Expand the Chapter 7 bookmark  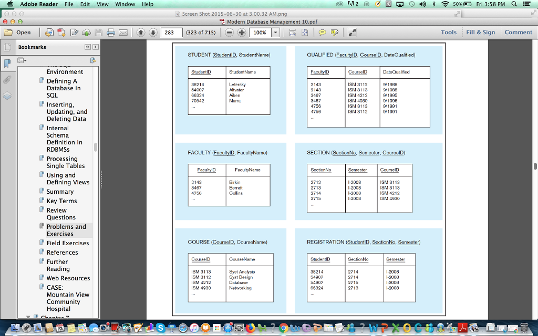click(29, 317)
